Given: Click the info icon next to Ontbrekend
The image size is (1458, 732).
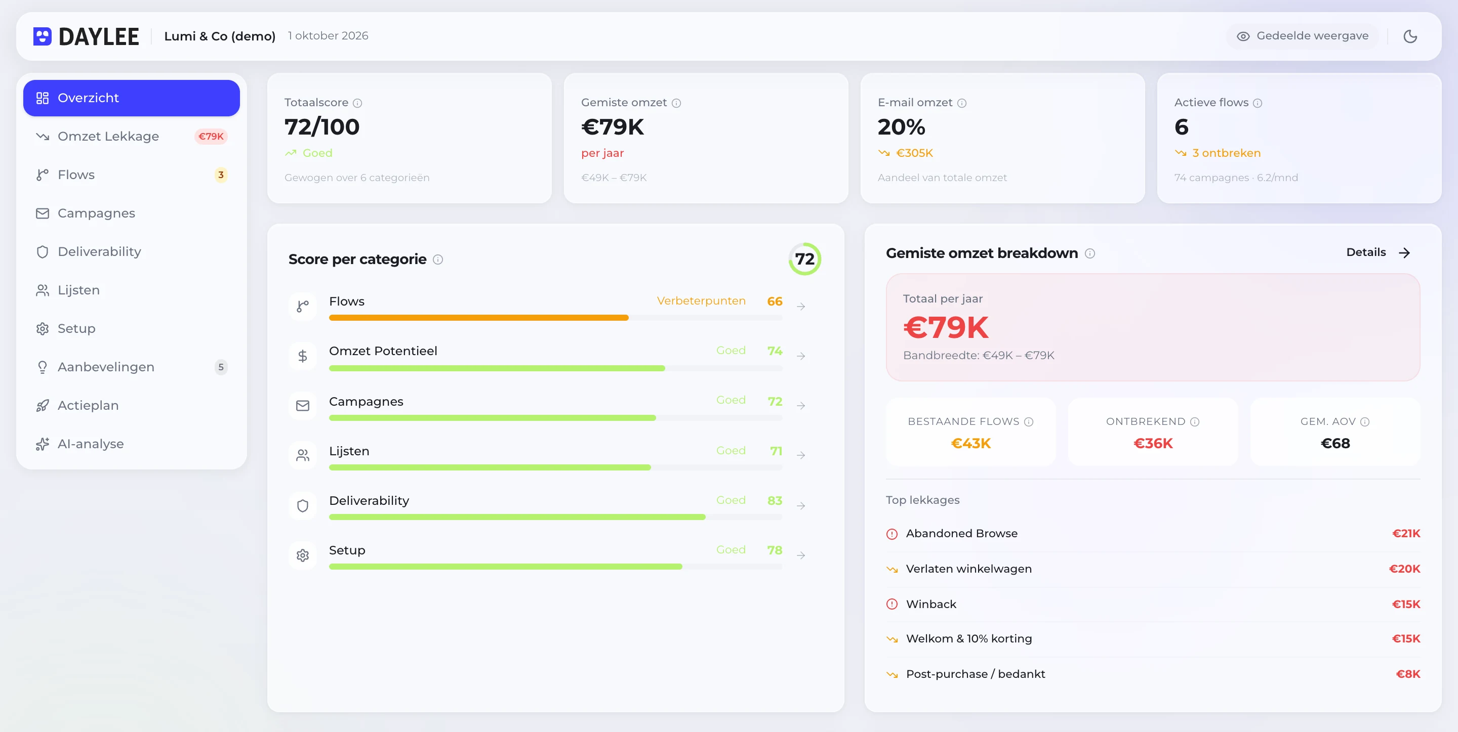Looking at the screenshot, I should tap(1195, 422).
